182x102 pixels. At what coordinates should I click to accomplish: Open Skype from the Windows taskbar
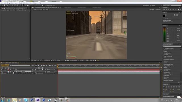point(26,100)
